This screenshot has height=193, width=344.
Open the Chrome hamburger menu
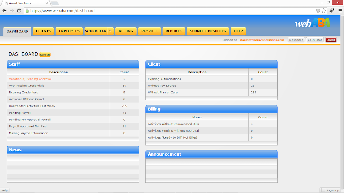coord(339,11)
